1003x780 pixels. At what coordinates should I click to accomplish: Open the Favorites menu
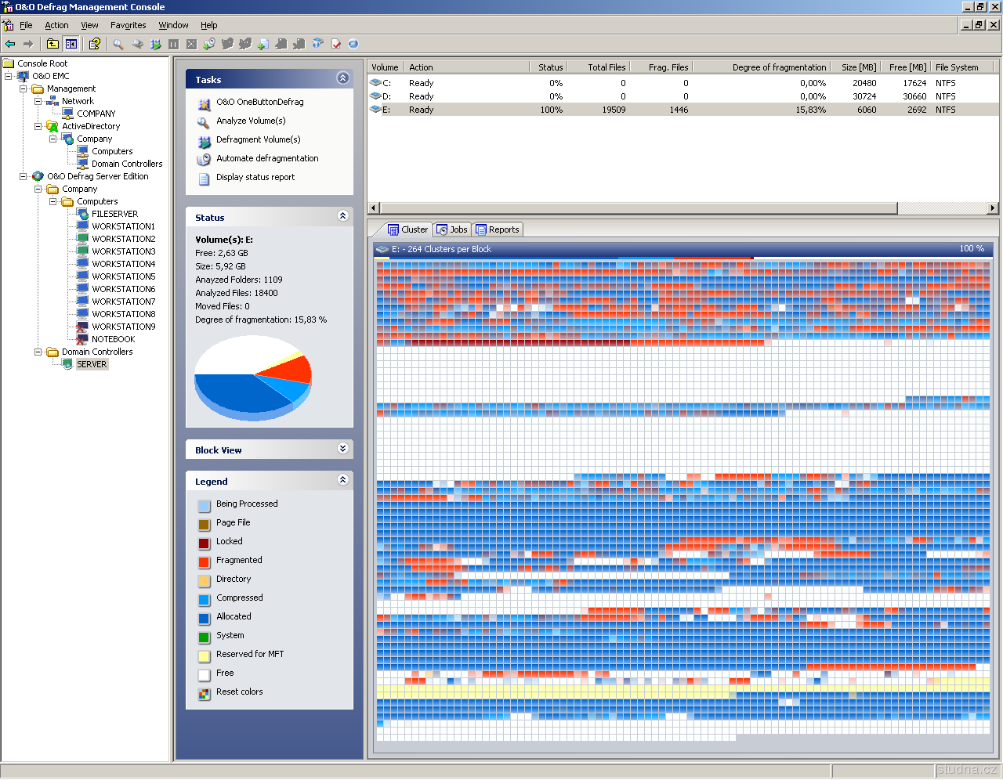[128, 25]
